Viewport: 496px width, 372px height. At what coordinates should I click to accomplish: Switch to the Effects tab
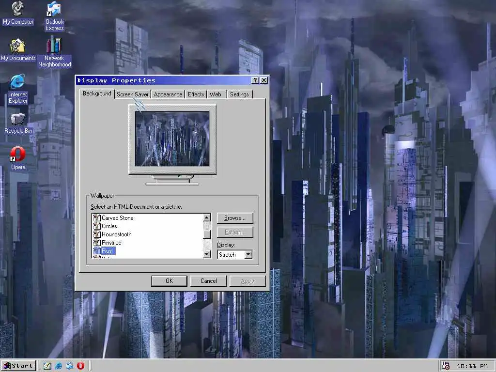196,94
